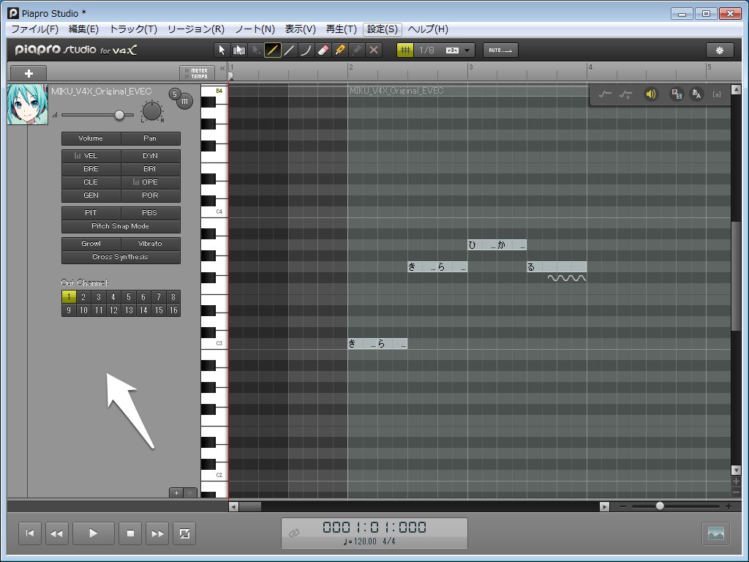Open the 設定(S) menu
The width and height of the screenshot is (749, 562).
tap(383, 29)
